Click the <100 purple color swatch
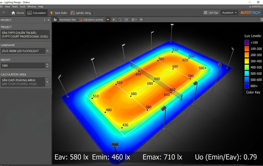Screen dimensions: 263x166 246,42
